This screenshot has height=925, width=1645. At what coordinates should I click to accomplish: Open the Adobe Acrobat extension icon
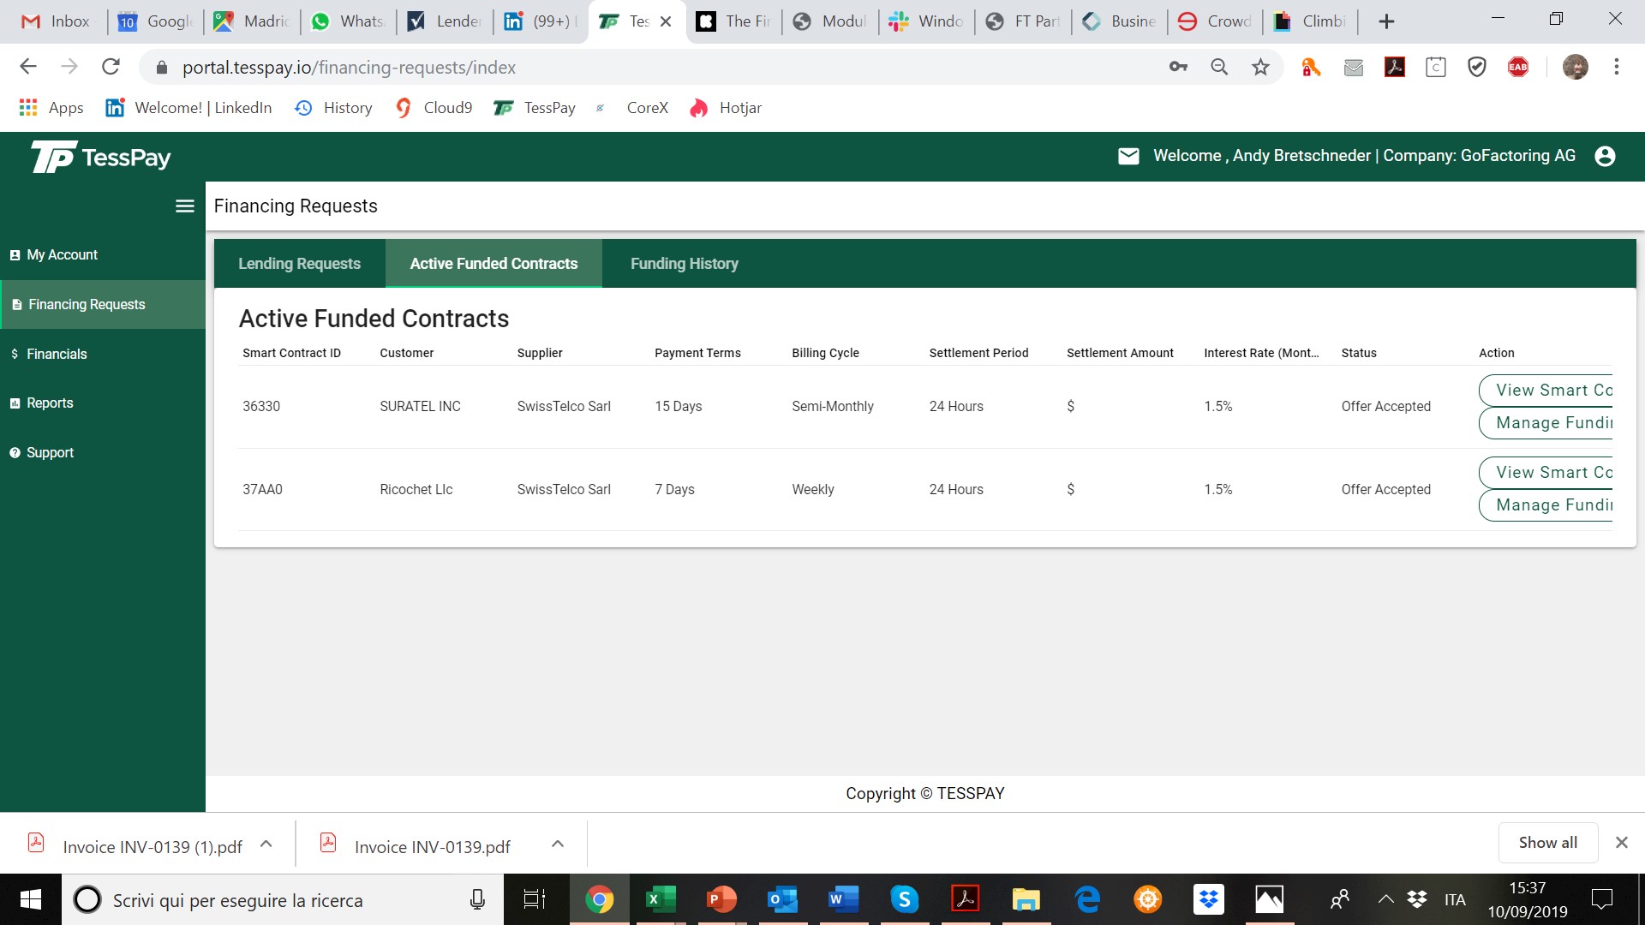1395,67
